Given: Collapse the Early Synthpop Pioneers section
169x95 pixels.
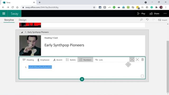Looking at the screenshot, I should click(x=22, y=32).
